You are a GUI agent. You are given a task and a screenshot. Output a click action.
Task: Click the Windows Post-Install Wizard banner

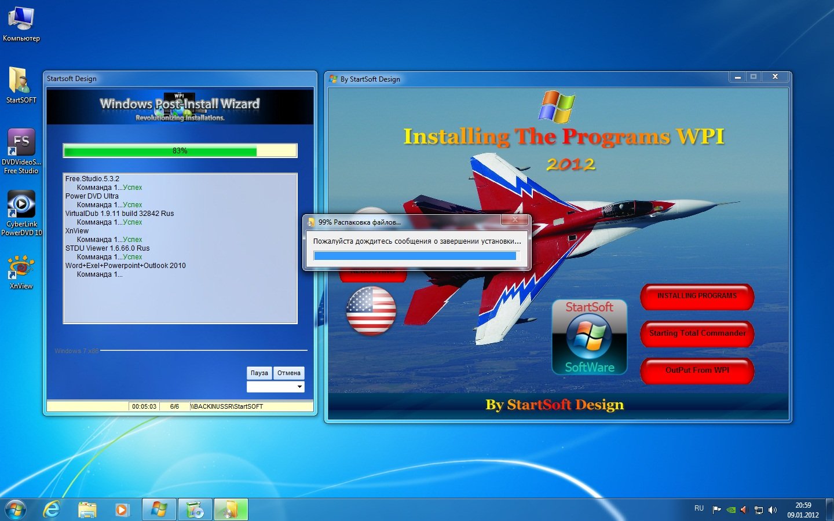tap(180, 107)
